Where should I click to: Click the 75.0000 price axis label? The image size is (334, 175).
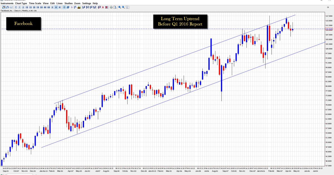coord(329,96)
